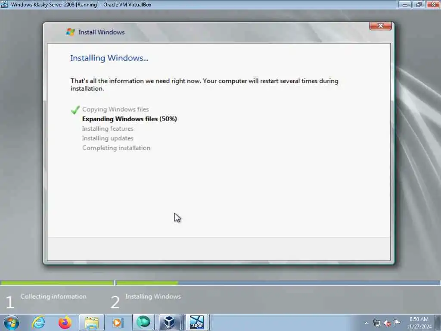This screenshot has width=441, height=331.
Task: Switch to the VirtualBox Manager taskbar icon
Action: click(170, 322)
